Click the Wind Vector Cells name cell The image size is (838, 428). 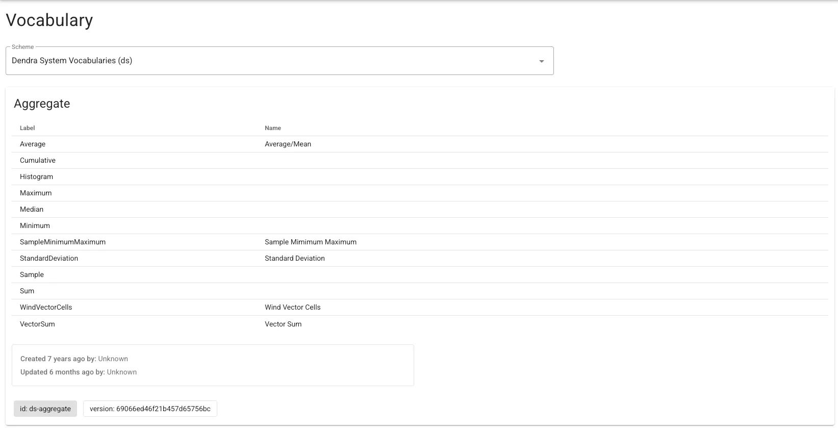tap(293, 308)
